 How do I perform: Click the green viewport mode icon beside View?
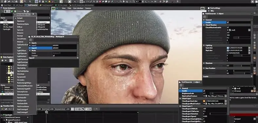pos(53,8)
